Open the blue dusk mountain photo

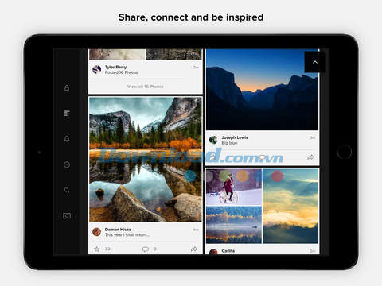point(263,90)
